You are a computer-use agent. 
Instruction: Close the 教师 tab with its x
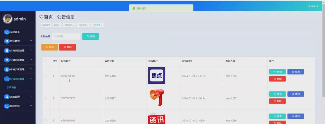[59, 25]
